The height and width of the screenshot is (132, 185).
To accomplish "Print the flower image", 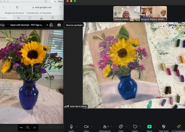I will pyautogui.click(x=59, y=25).
